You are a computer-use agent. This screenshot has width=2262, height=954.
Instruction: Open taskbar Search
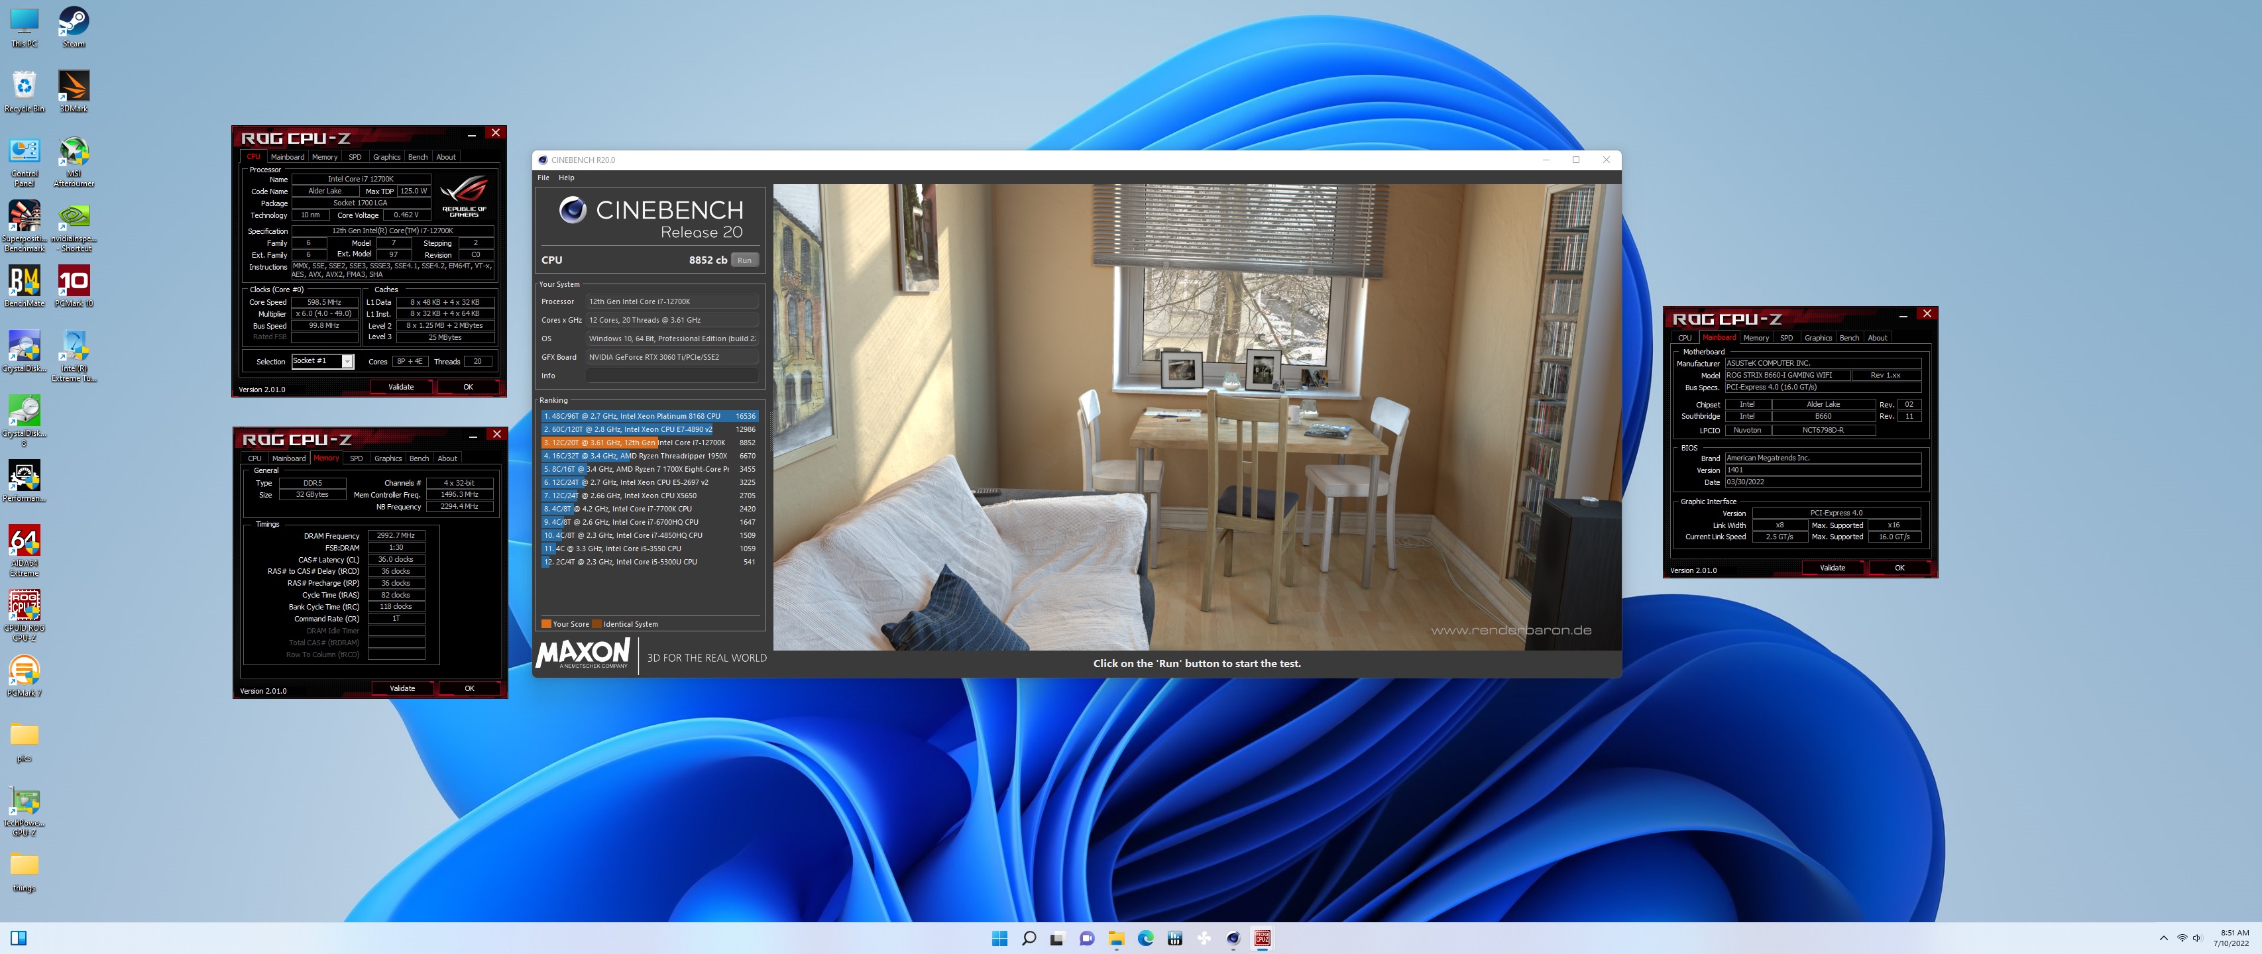pyautogui.click(x=1028, y=938)
